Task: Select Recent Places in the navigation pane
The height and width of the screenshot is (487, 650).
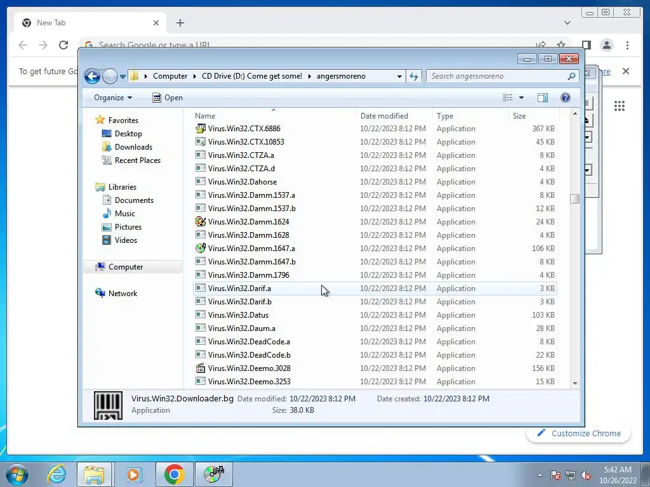Action: [x=137, y=160]
